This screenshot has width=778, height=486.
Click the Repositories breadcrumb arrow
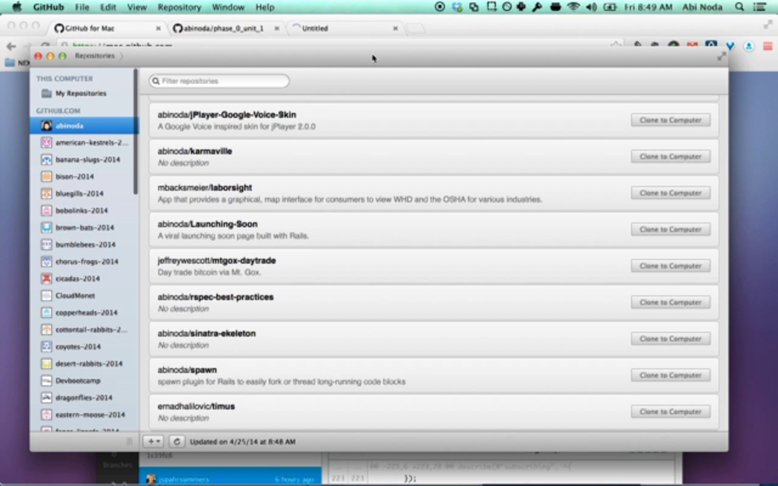(122, 56)
